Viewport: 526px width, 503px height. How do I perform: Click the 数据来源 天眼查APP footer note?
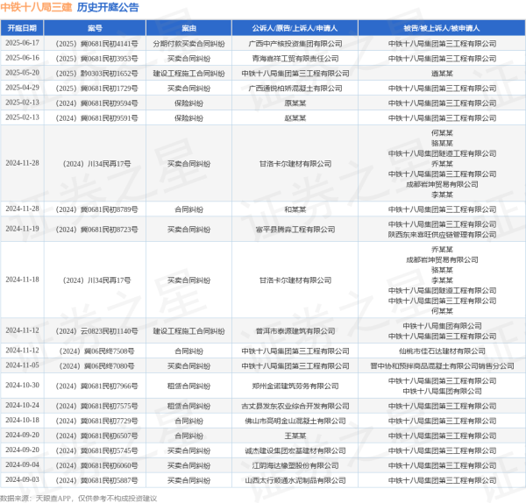click(x=88, y=496)
